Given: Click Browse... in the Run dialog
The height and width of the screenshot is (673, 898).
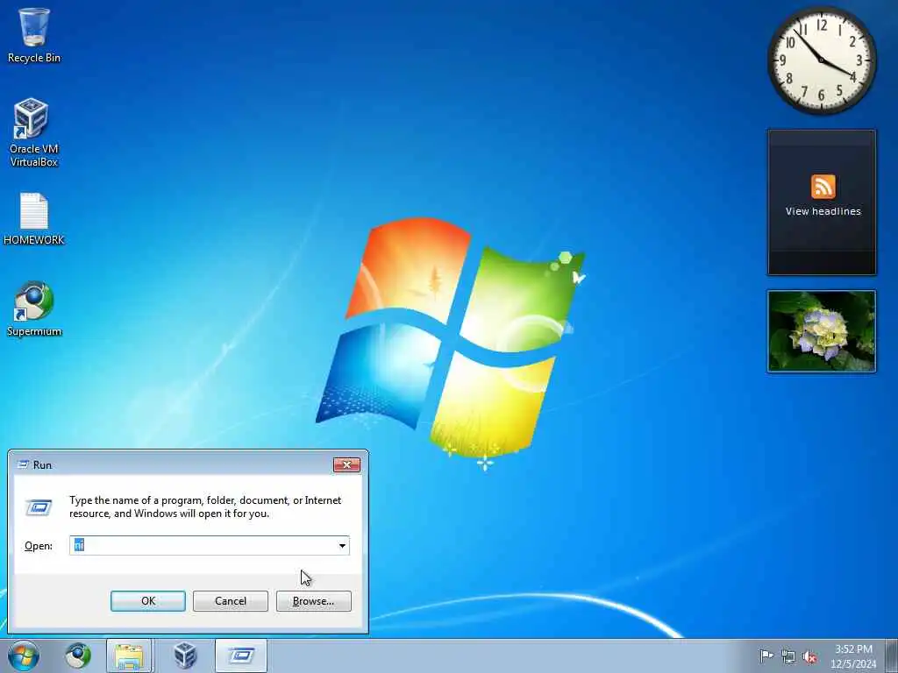Looking at the screenshot, I should (313, 601).
